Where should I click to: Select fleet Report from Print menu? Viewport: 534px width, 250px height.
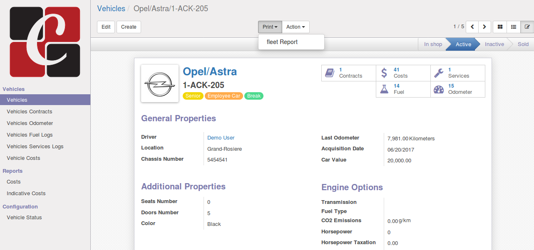click(282, 42)
